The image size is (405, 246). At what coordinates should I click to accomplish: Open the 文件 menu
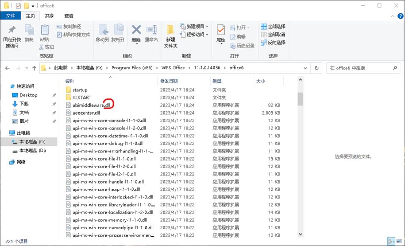coord(11,15)
